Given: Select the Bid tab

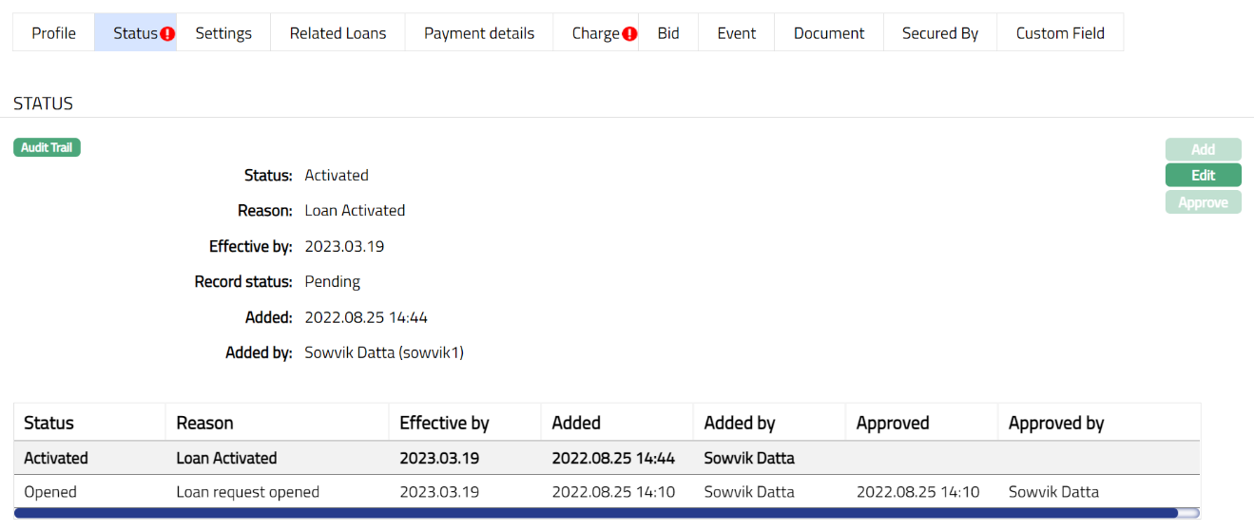Looking at the screenshot, I should [668, 33].
